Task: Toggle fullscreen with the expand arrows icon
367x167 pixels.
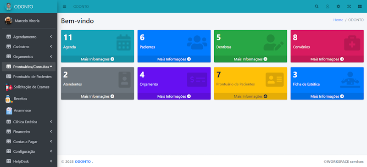Action: 349,6
